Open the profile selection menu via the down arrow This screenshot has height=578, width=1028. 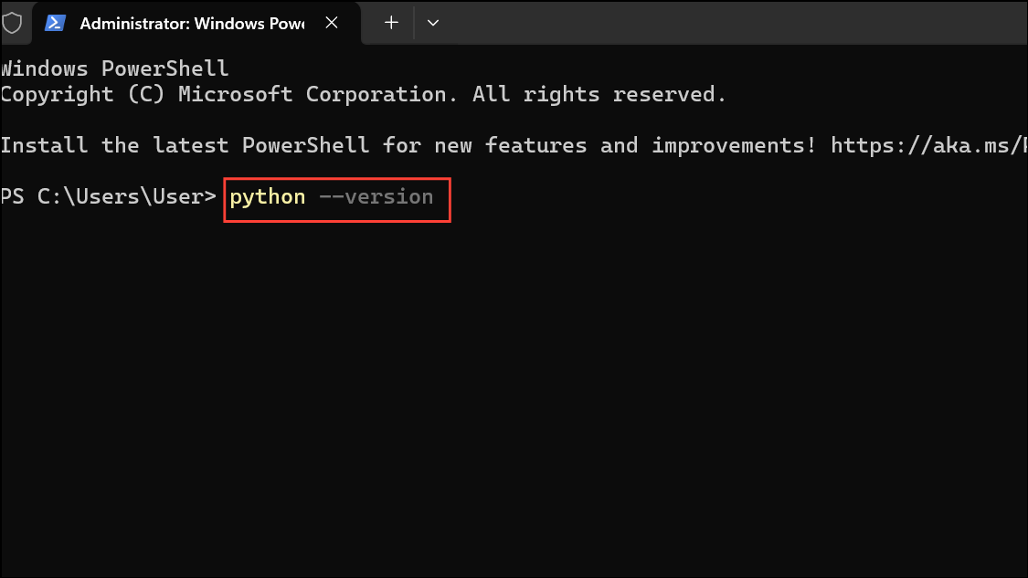432,23
